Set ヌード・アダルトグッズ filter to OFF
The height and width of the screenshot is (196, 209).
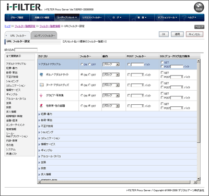[x=89, y=85]
